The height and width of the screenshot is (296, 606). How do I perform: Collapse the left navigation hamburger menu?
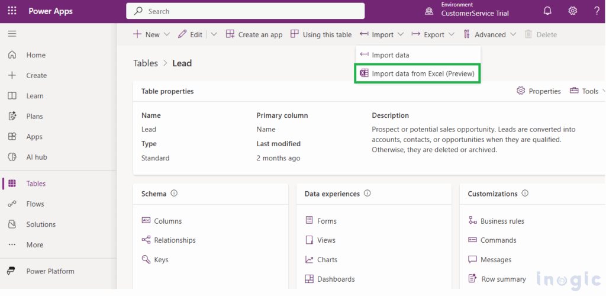pos(12,34)
